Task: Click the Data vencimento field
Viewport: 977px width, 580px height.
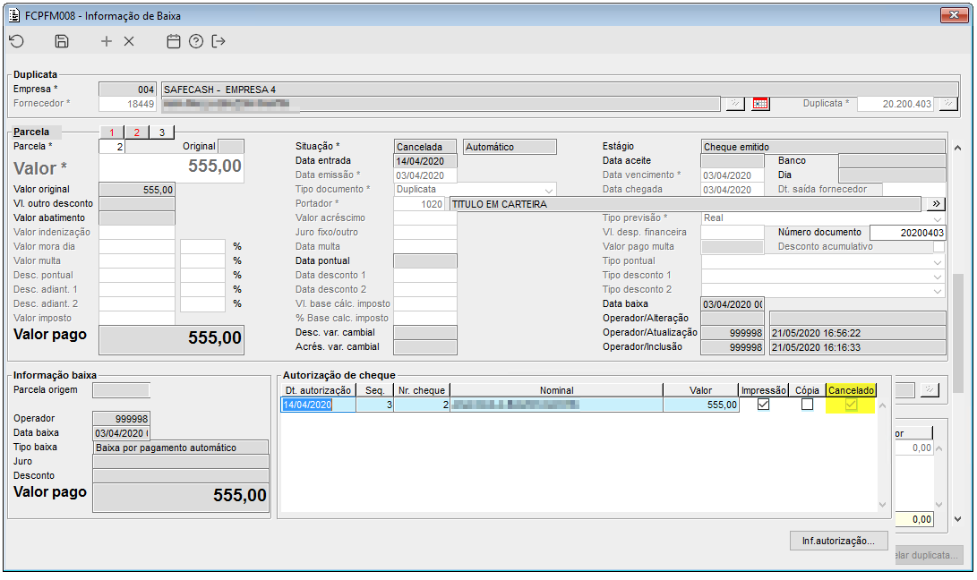Action: coord(733,175)
